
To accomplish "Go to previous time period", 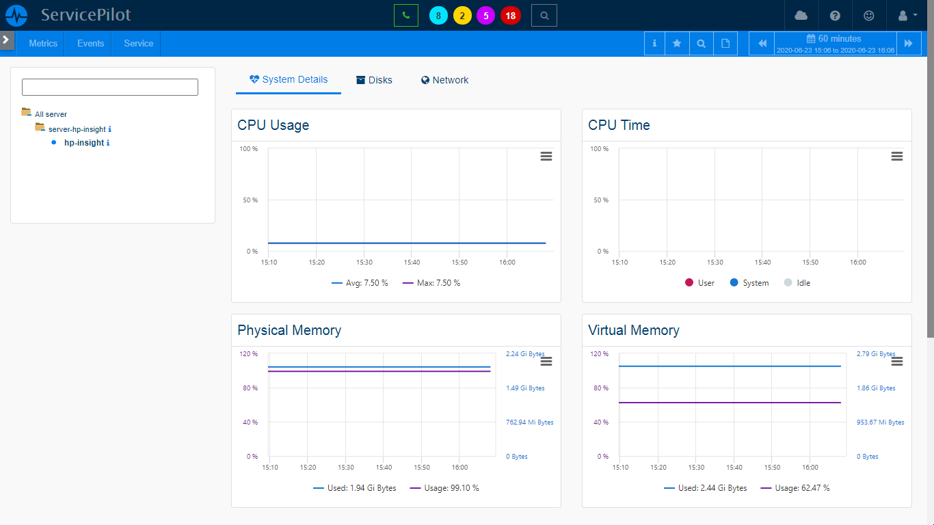I will (x=762, y=43).
